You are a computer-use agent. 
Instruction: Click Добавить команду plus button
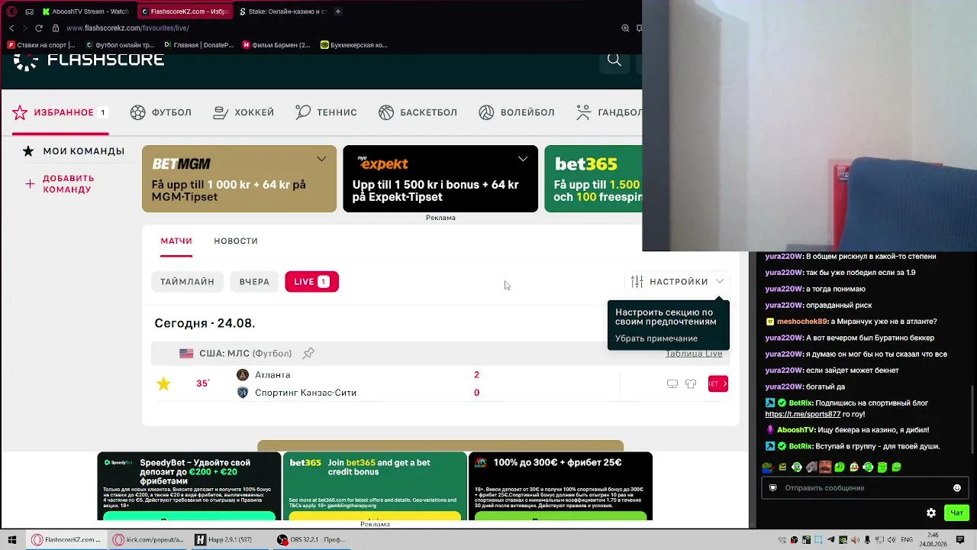(30, 184)
